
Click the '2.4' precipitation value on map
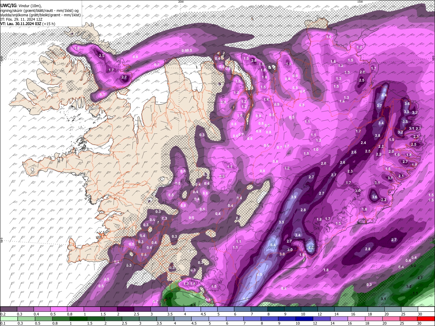point(364,143)
